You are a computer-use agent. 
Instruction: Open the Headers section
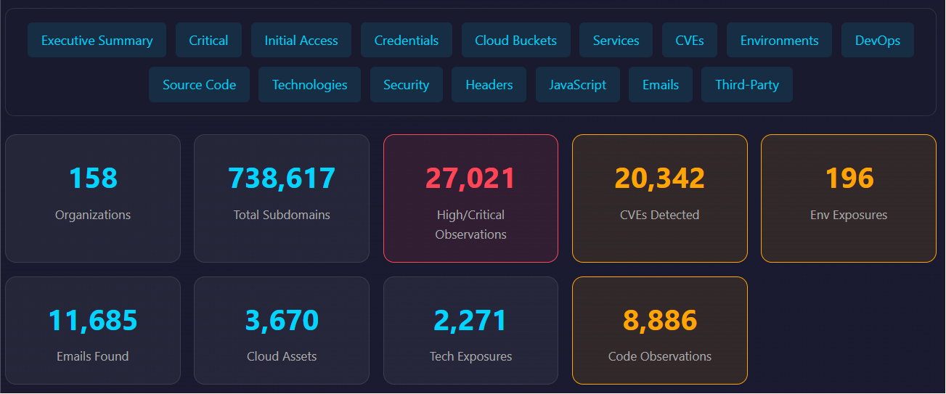point(489,85)
